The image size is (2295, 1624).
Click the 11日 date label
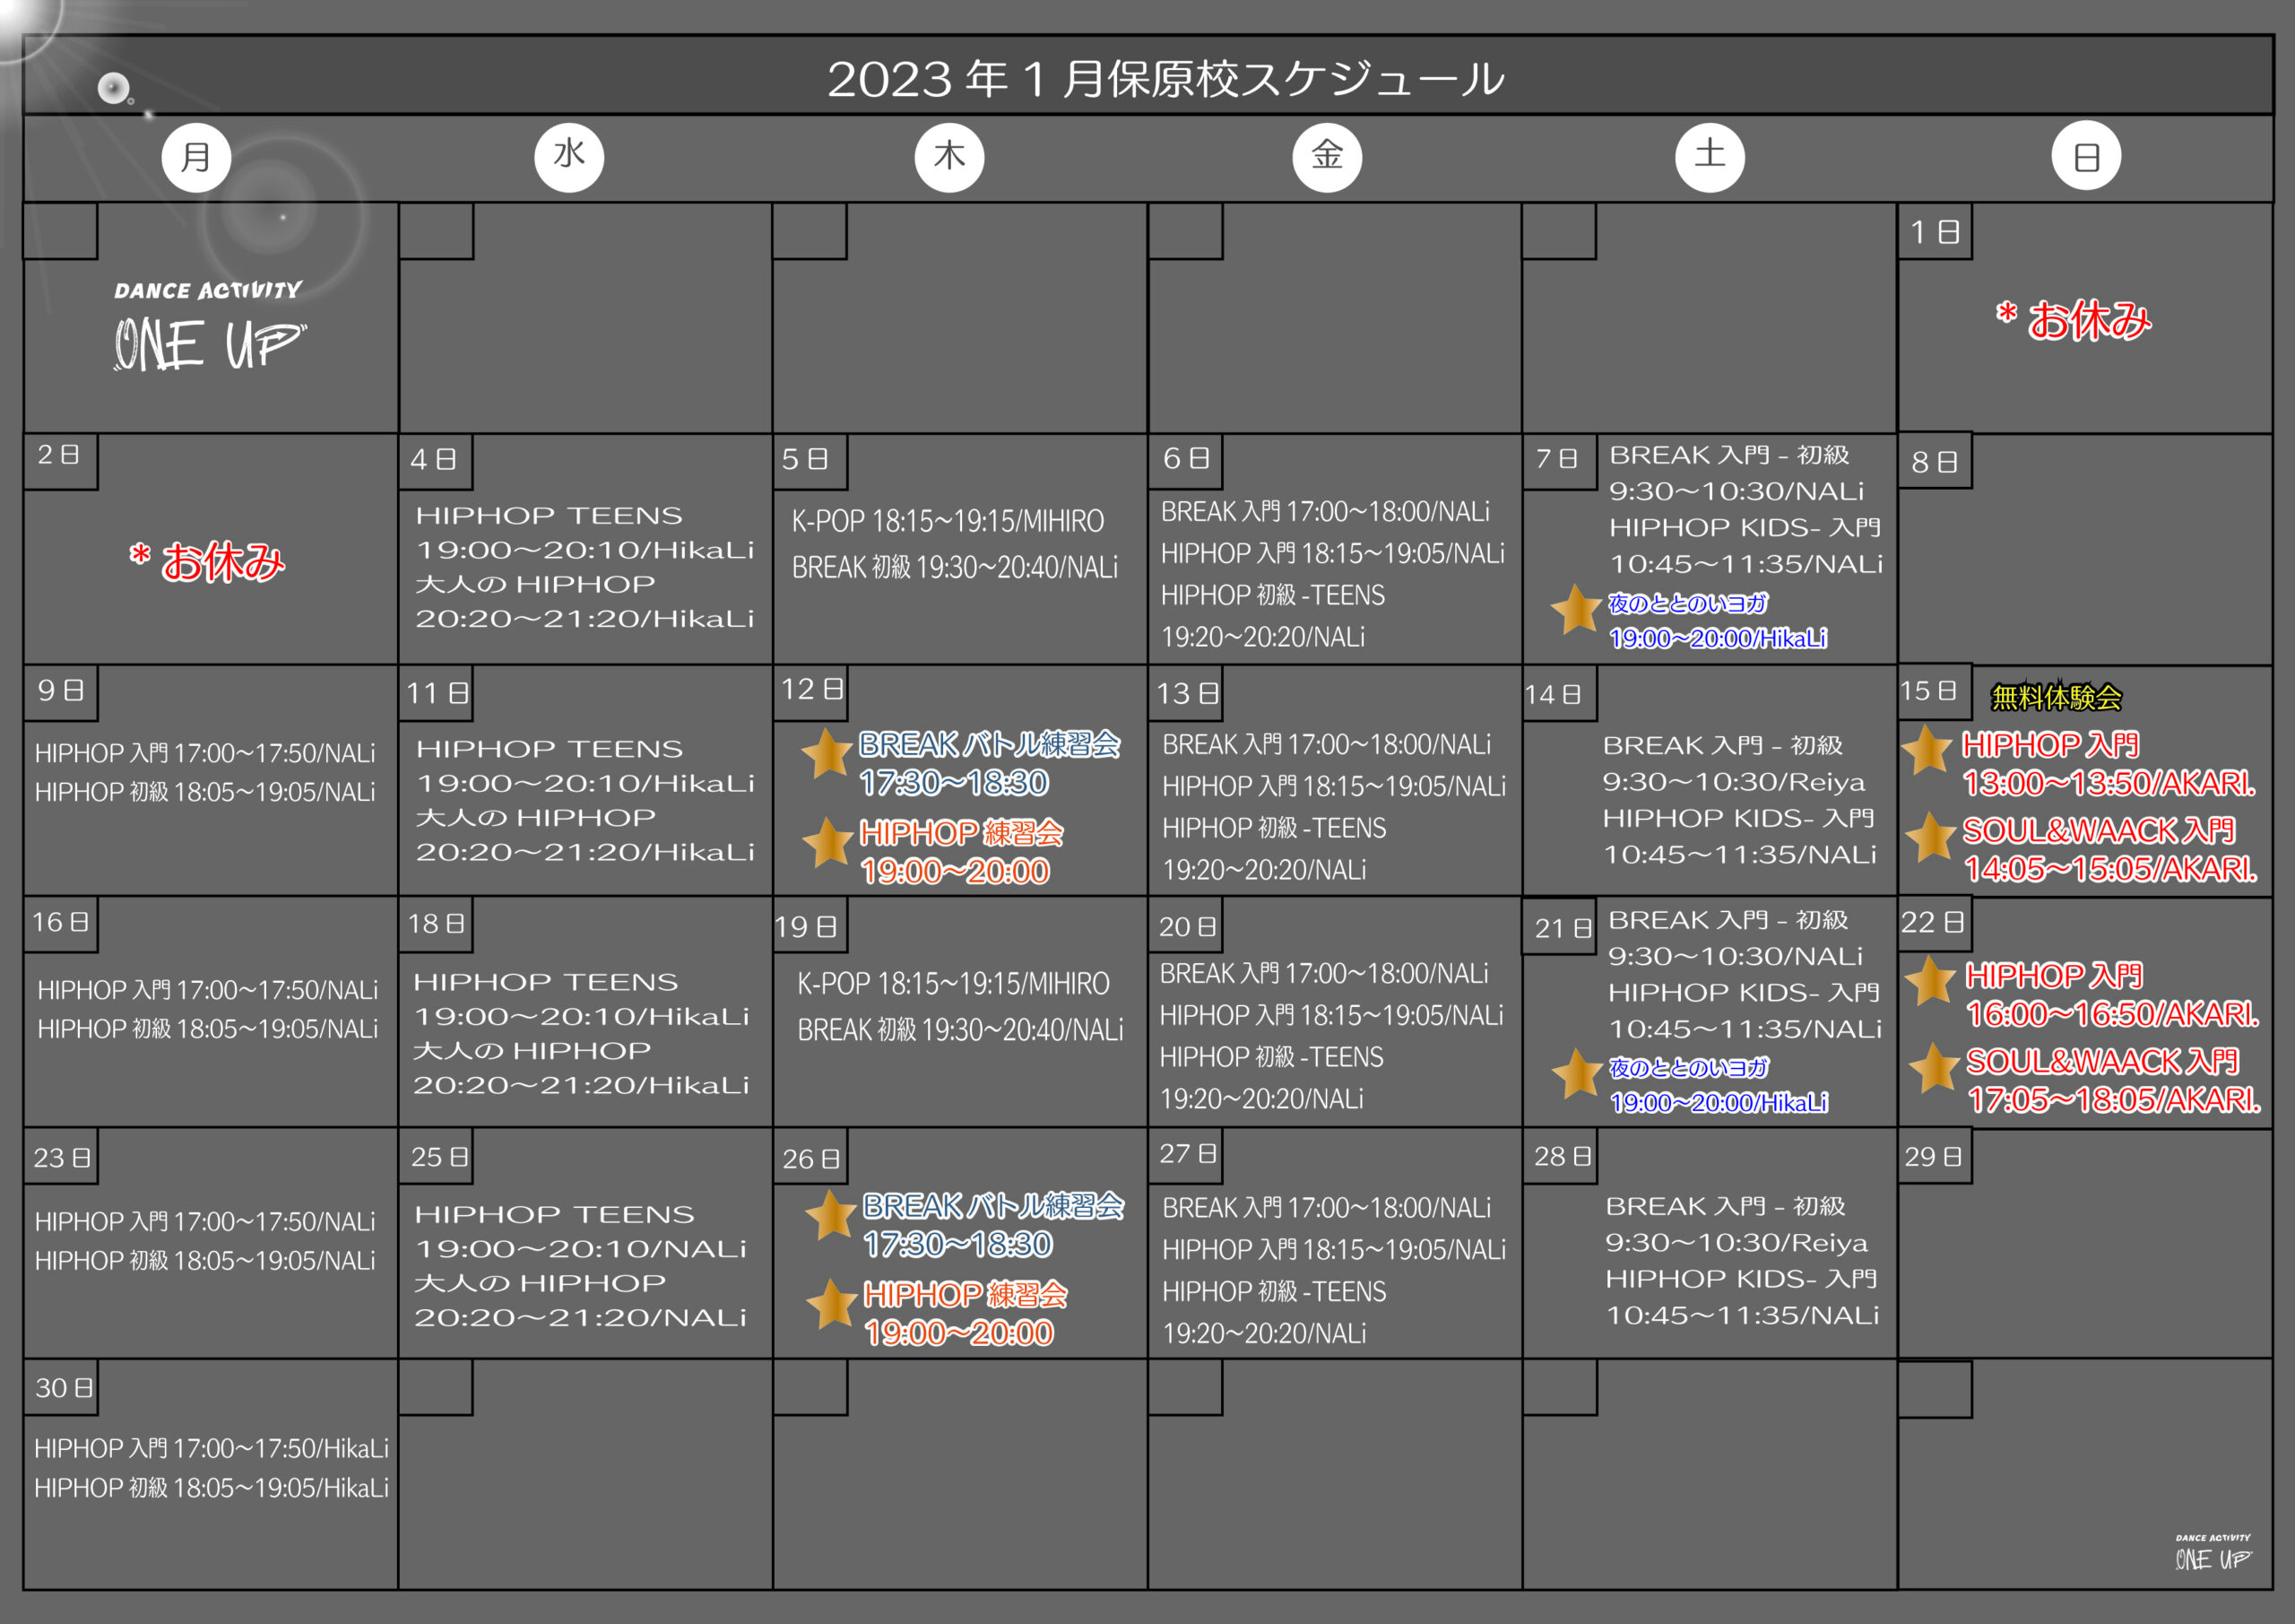[x=437, y=693]
